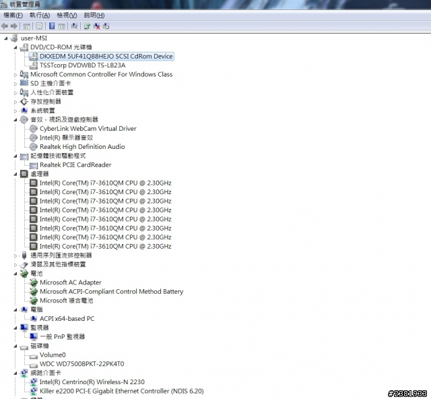This screenshot has height=399, width=431.
Task: Click the Intel Centrino Wireless-N 2230 adapter icon
Action: tap(34, 382)
